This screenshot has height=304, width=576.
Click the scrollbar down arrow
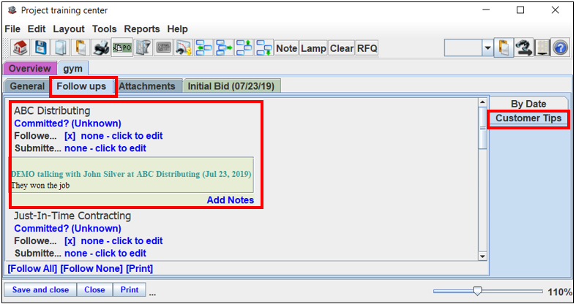[482, 256]
